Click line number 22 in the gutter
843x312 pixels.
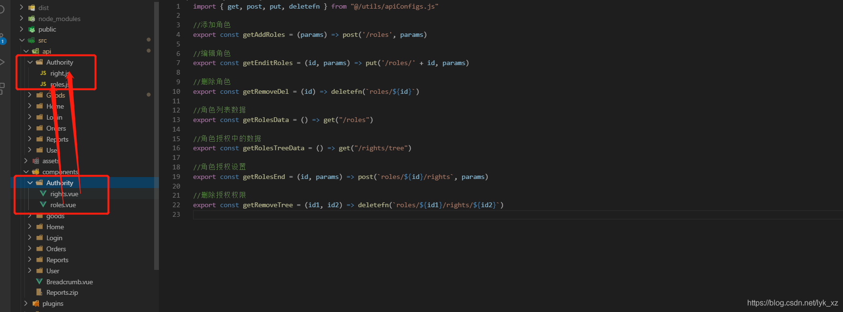(x=176, y=205)
